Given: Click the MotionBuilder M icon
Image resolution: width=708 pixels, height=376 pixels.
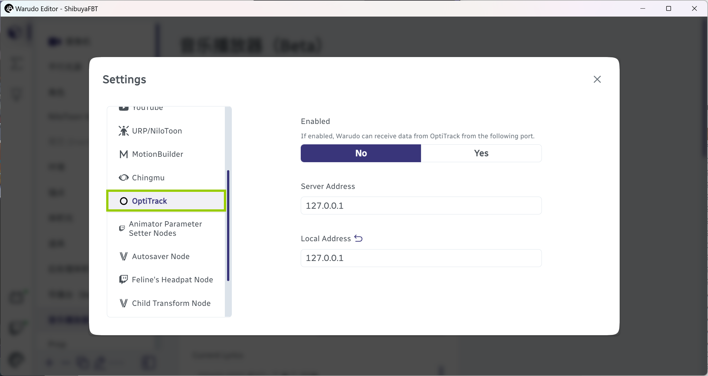Looking at the screenshot, I should [x=124, y=154].
